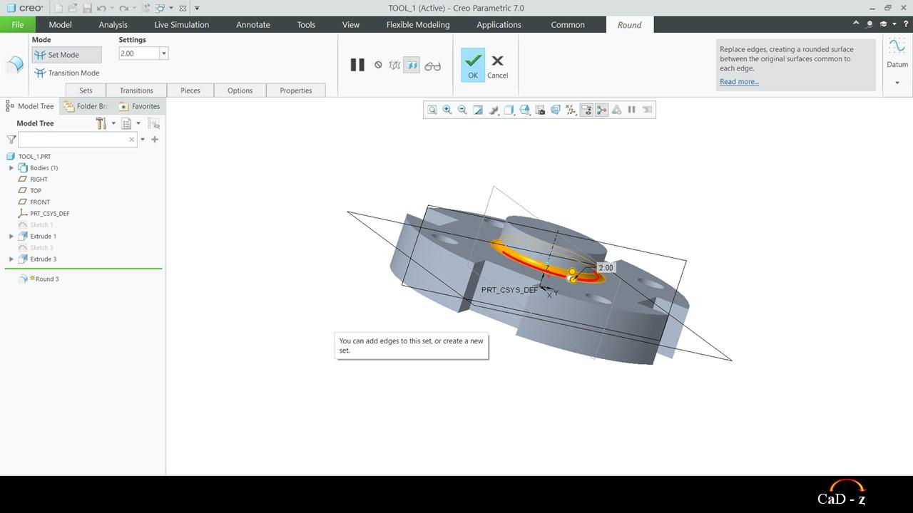
Task: Open the Transitions panel tab
Action: pyautogui.click(x=136, y=90)
